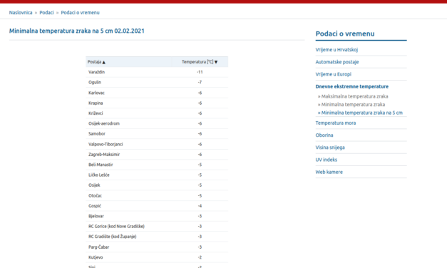The height and width of the screenshot is (268, 447).
Task: Select the Ličko Lešće station row
Action: tap(157, 175)
